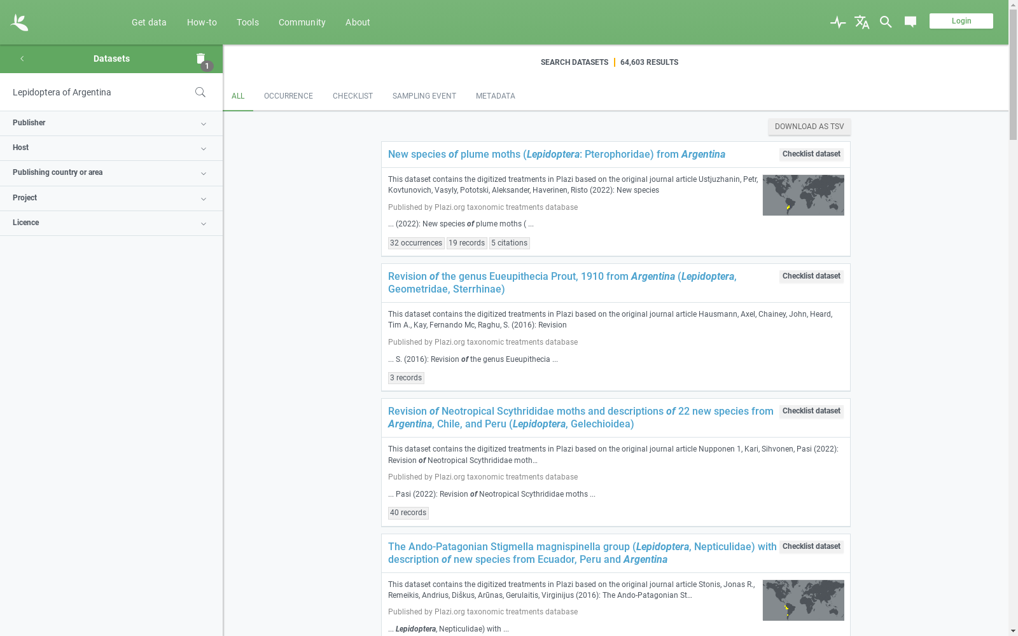Open Ando-Patagonian Stigmella magnispinella dataset link

tap(582, 553)
